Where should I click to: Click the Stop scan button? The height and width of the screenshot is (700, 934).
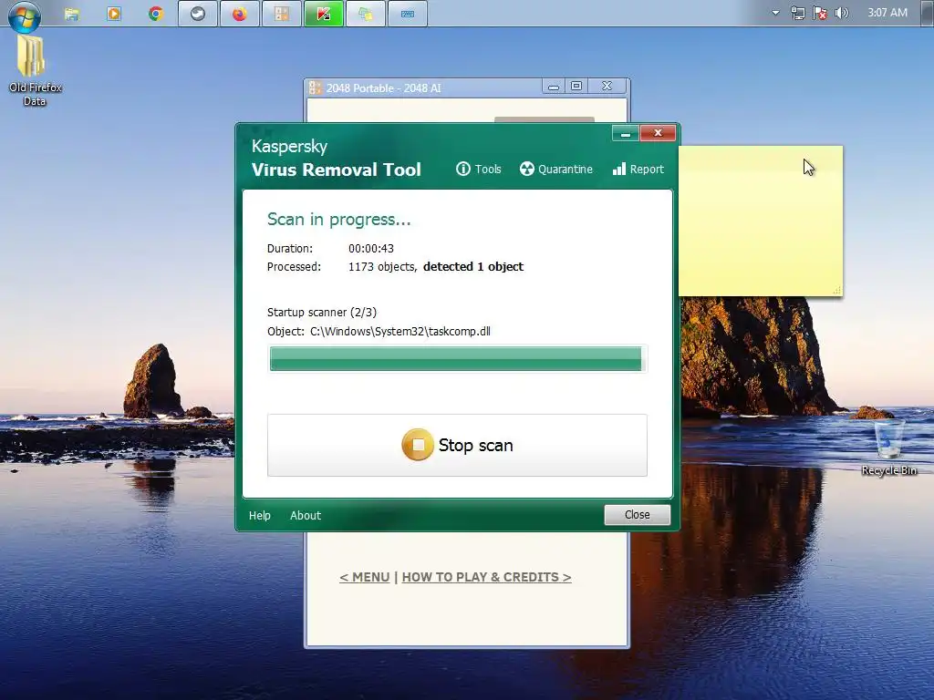457,445
